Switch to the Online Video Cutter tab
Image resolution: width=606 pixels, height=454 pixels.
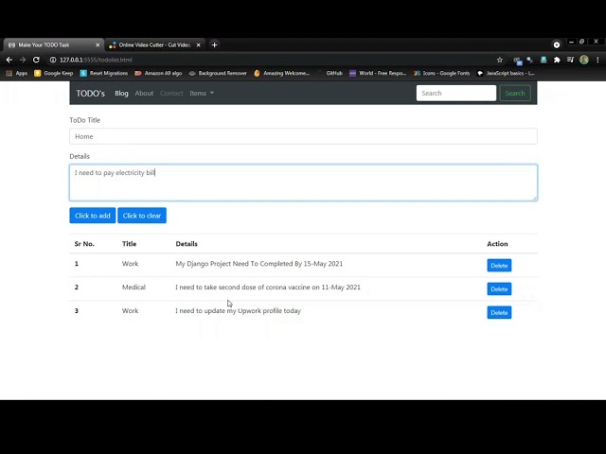point(154,45)
